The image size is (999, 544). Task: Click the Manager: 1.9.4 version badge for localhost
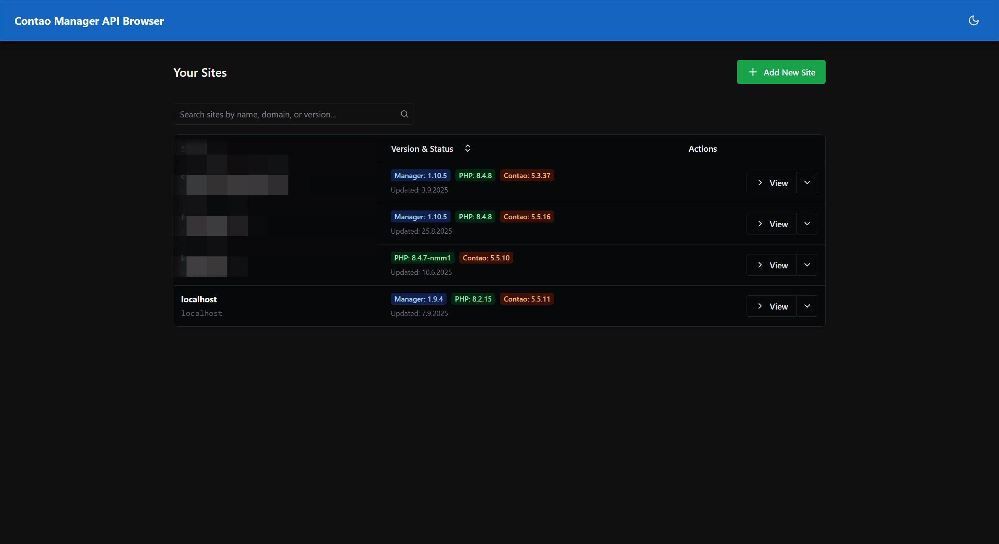tap(418, 299)
